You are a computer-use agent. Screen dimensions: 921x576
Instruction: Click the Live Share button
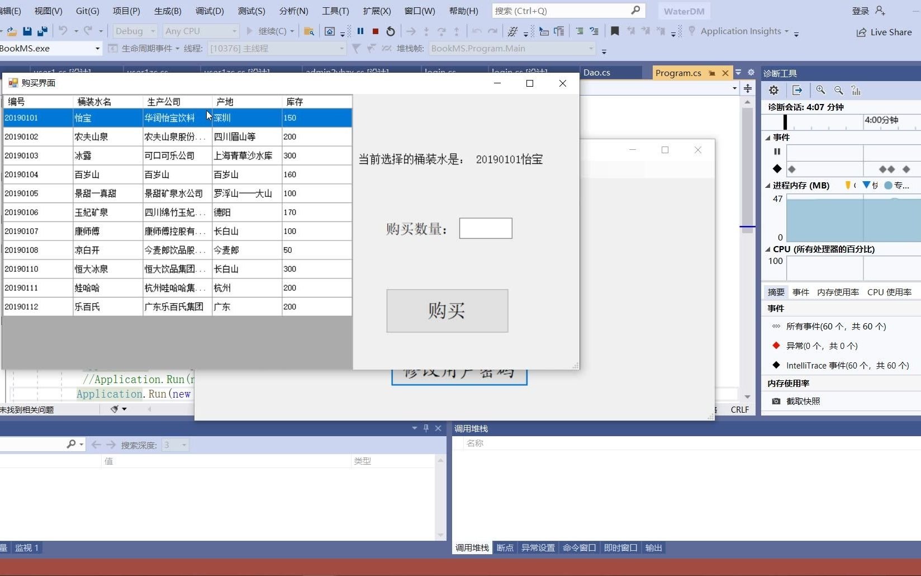[884, 32]
